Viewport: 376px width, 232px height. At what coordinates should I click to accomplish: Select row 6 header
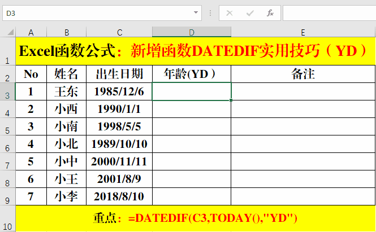pyautogui.click(x=8, y=144)
